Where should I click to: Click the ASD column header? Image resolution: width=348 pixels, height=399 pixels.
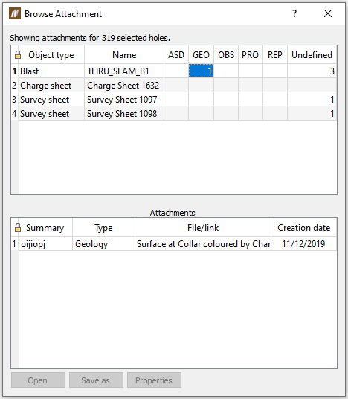(176, 55)
